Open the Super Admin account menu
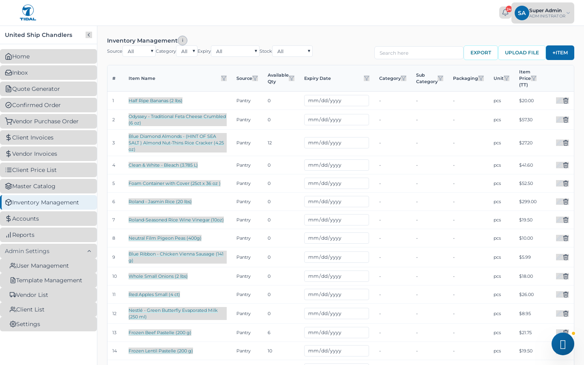The image size is (584, 365). tap(543, 13)
